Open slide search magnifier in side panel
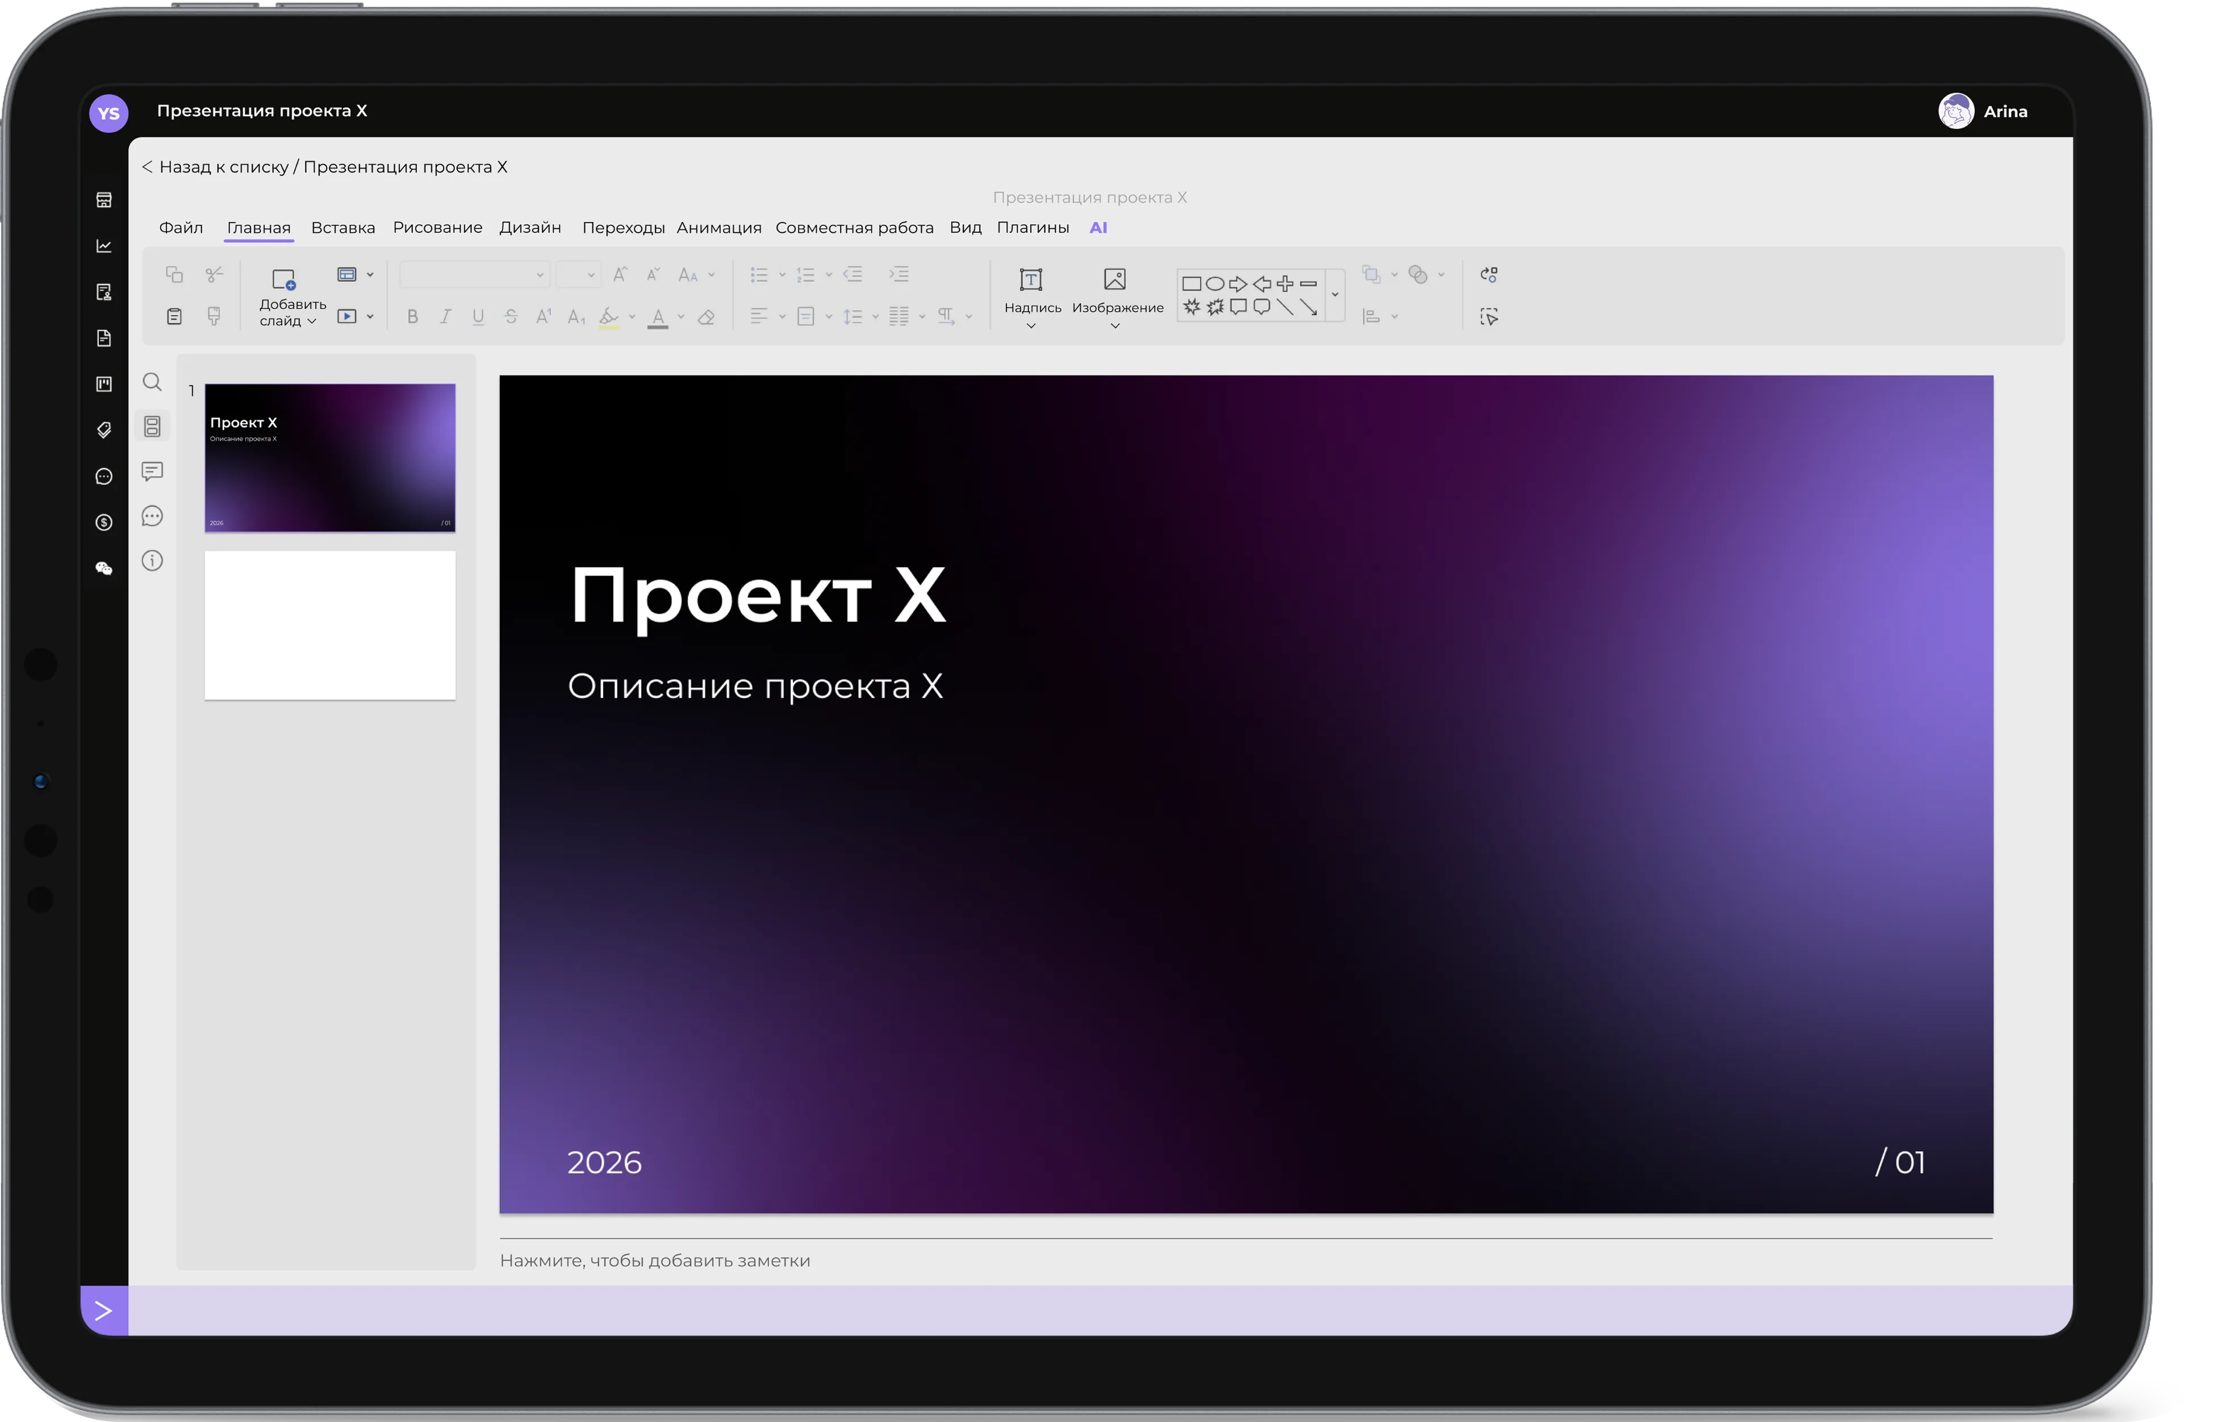Viewport: 2240px width, 1422px height. 153,382
